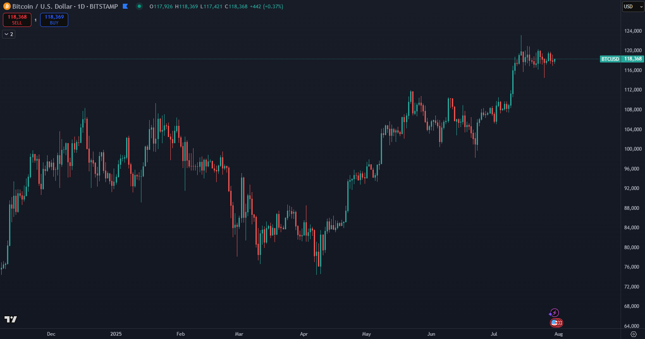Image resolution: width=645 pixels, height=339 pixels.
Task: Click the green market status dot
Action: [x=139, y=6]
